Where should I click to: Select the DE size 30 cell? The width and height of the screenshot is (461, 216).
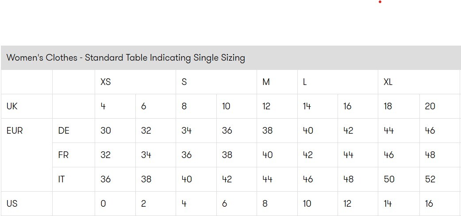[106, 131]
